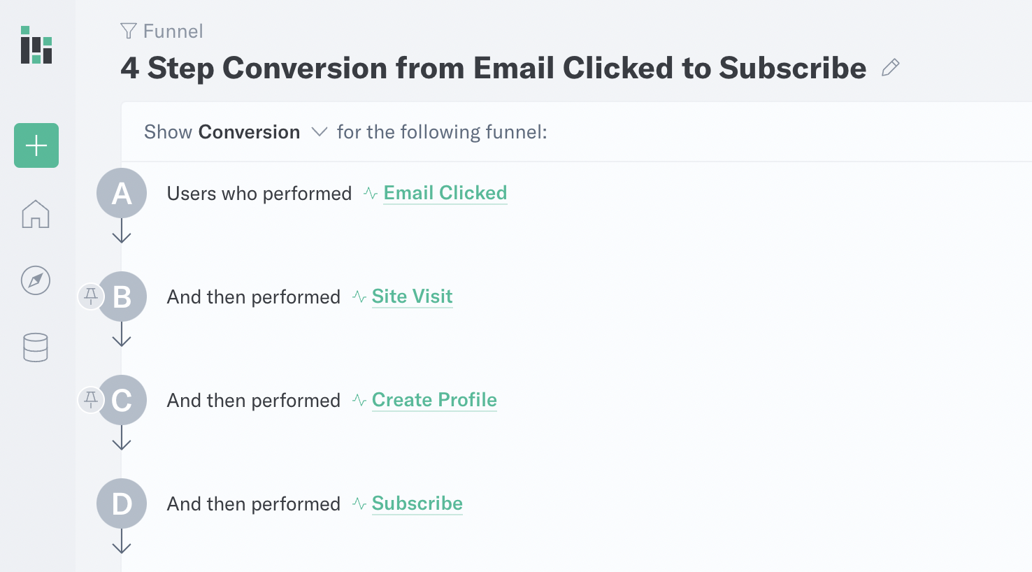Click the Create Profile event link
The width and height of the screenshot is (1032, 572).
pyautogui.click(x=434, y=400)
